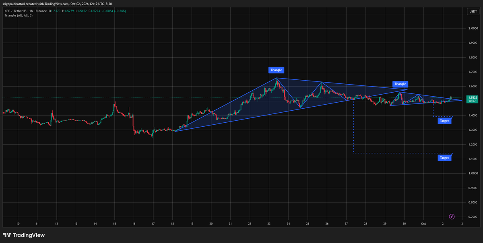Click the 1.1000 price axis label
This screenshot has height=243, width=483.
(x=473, y=159)
